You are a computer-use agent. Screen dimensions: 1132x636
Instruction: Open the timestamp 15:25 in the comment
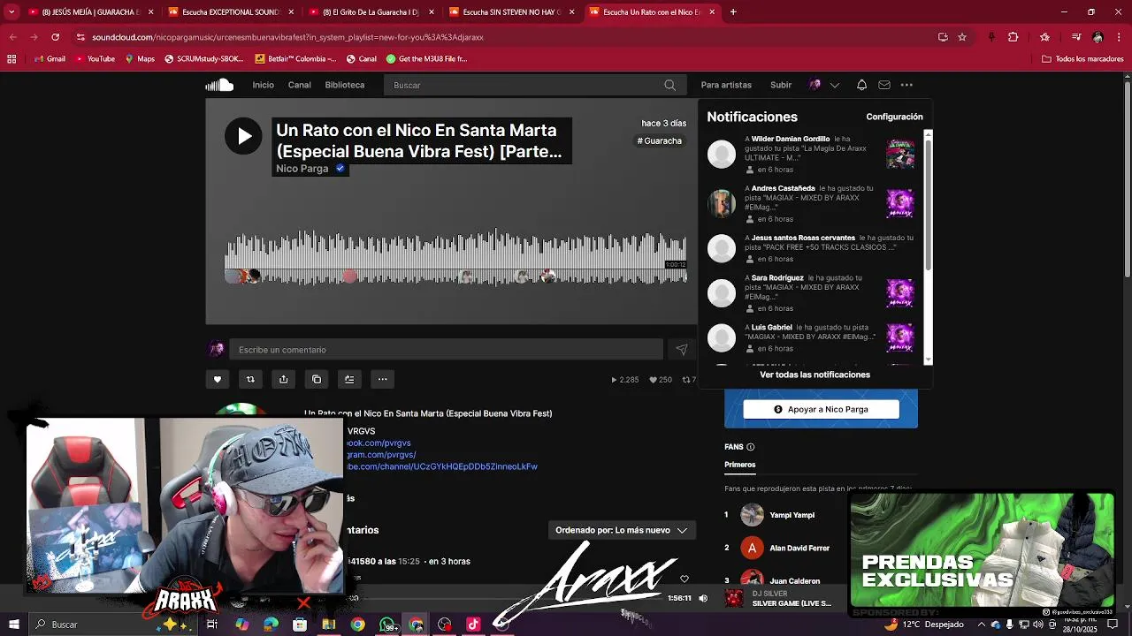pyautogui.click(x=409, y=561)
